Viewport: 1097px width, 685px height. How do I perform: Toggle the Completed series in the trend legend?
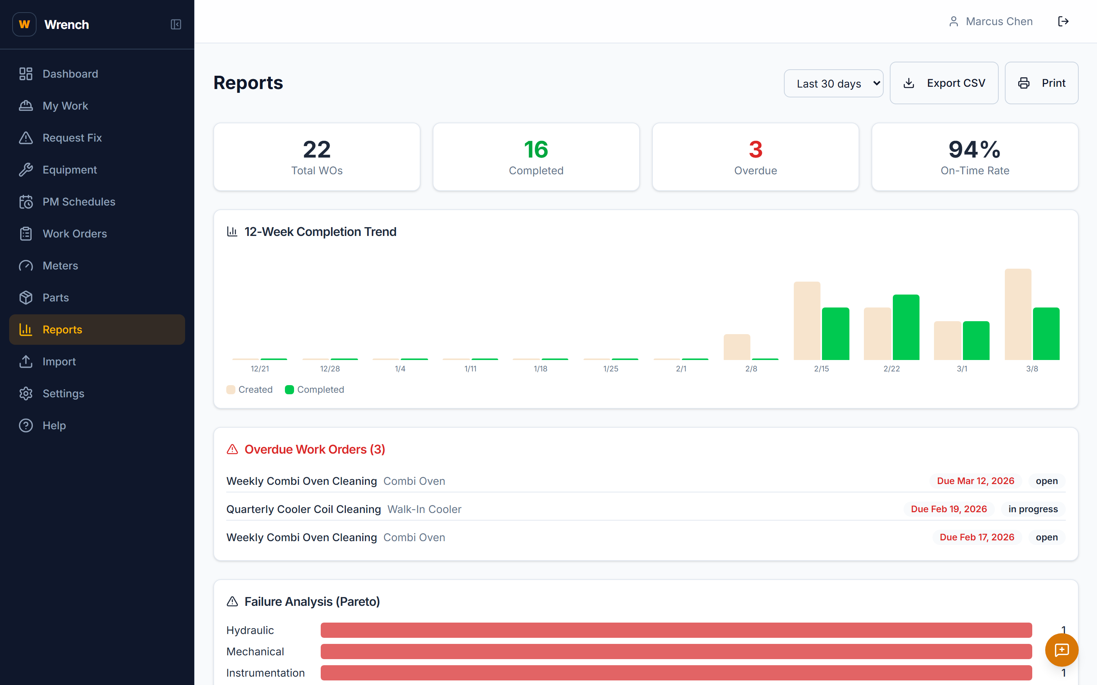coord(315,389)
